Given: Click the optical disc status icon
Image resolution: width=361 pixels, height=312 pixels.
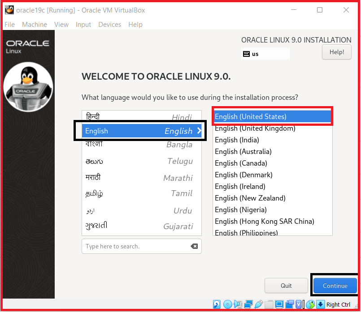Looking at the screenshot, I should click(228, 304).
